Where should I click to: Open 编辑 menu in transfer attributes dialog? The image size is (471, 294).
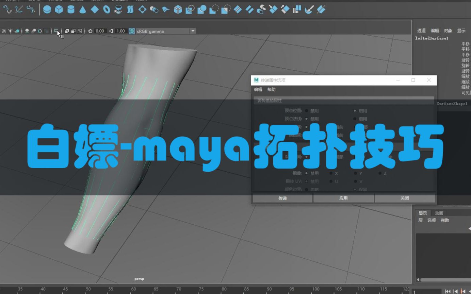[258, 89]
